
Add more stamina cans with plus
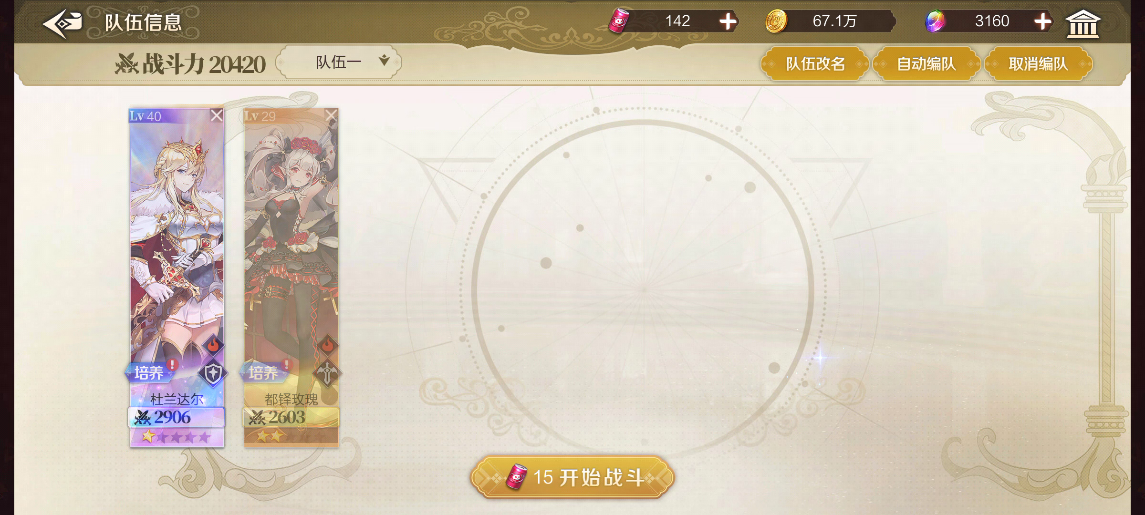click(727, 21)
